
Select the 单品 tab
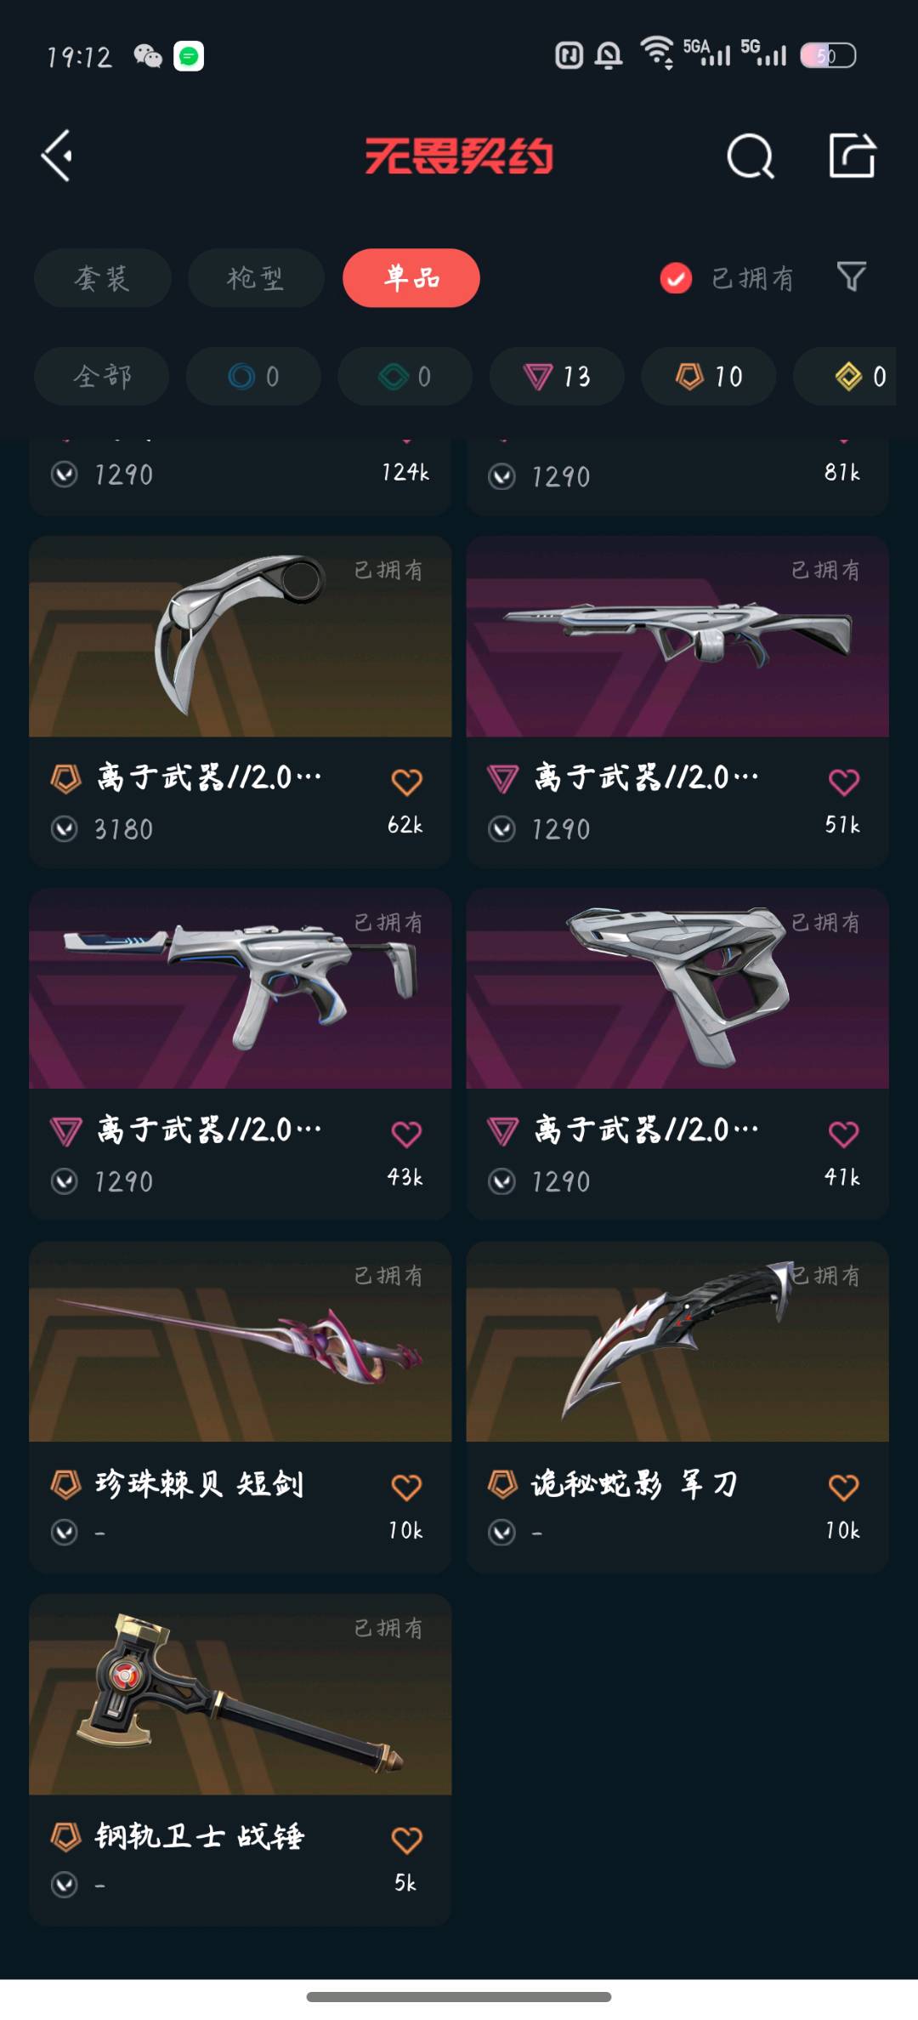point(411,278)
